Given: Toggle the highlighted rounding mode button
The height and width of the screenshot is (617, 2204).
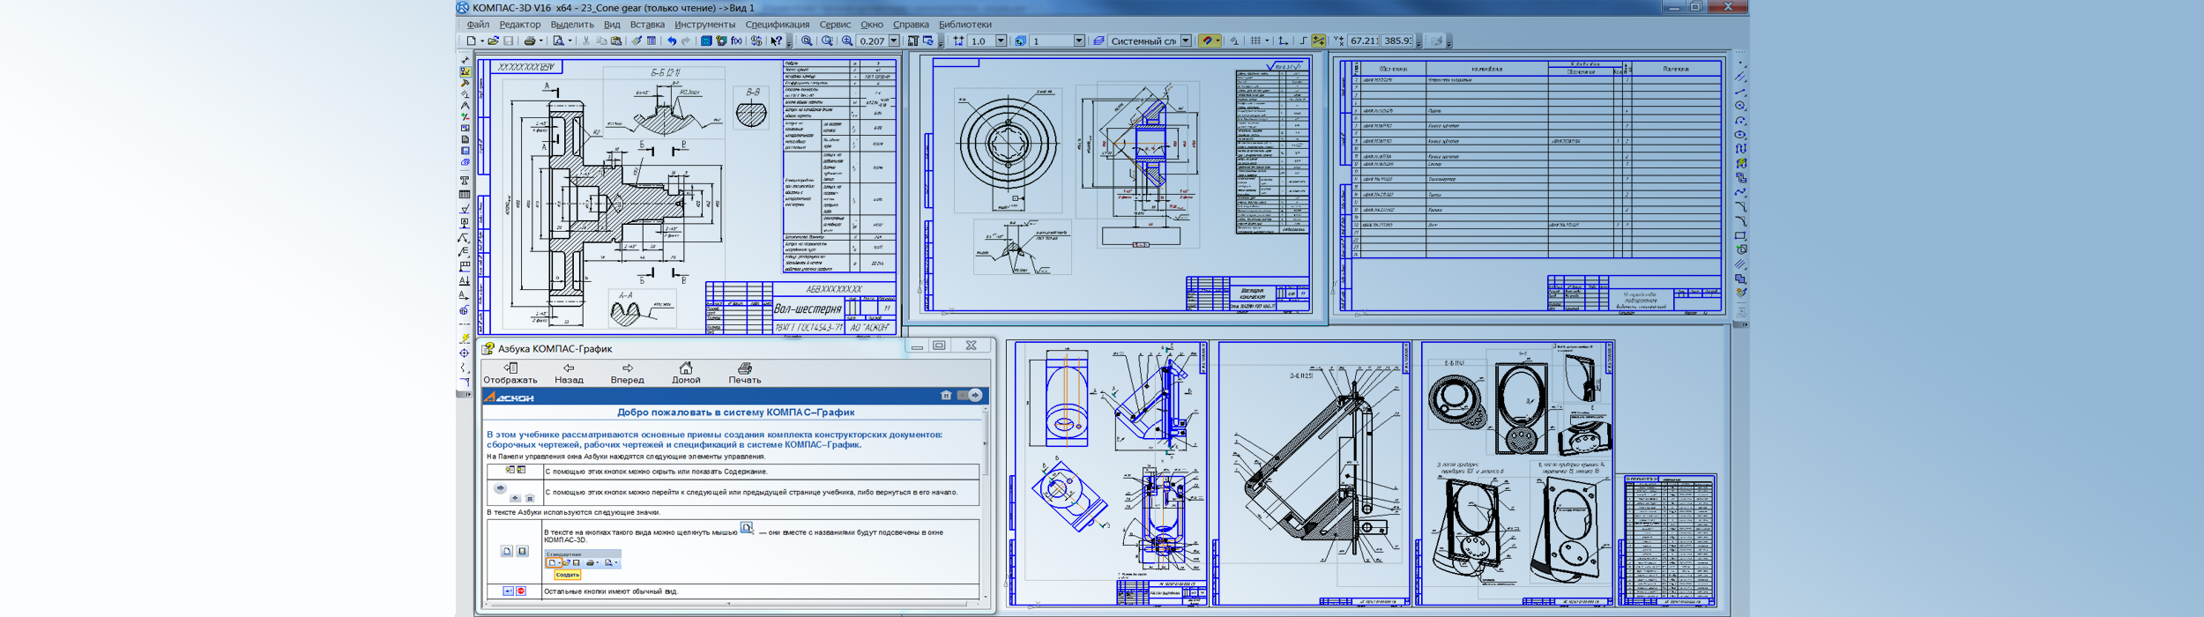Looking at the screenshot, I should (1318, 41).
